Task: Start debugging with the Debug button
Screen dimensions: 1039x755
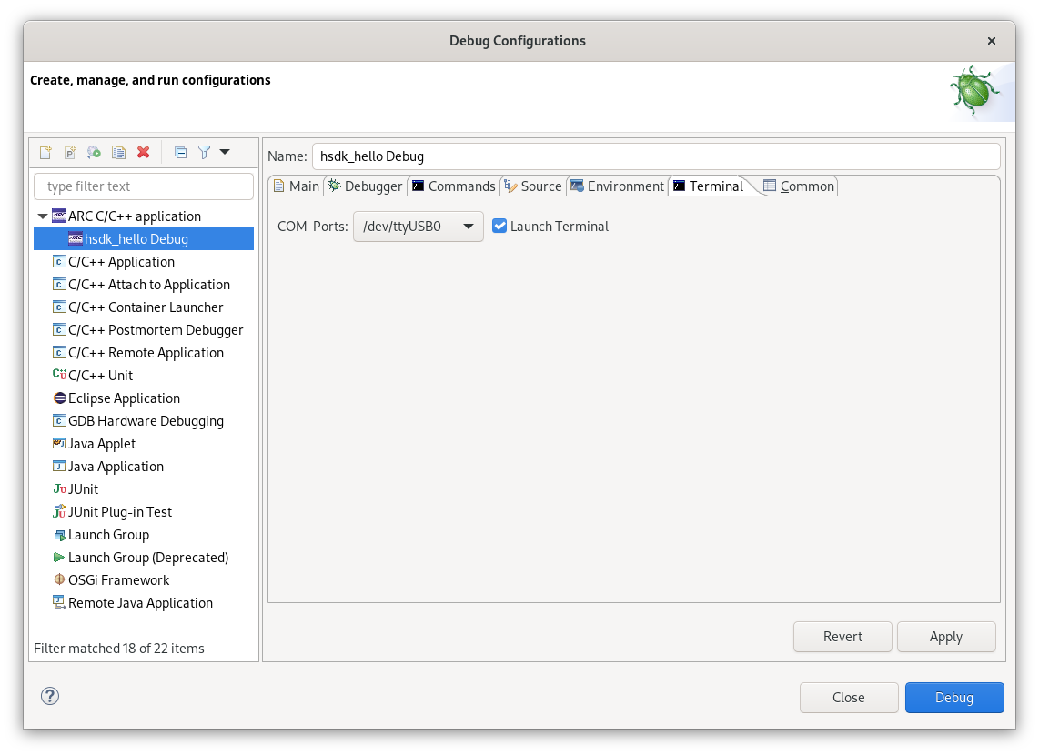Action: point(954,697)
